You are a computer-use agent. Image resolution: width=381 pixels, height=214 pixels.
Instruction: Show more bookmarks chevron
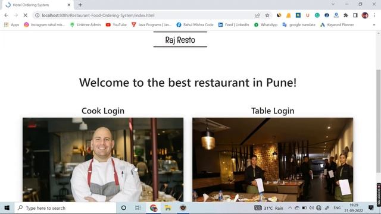[x=374, y=25]
